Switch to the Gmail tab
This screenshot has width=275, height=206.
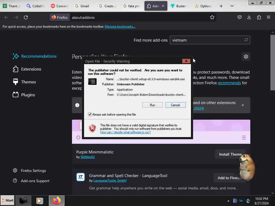pyautogui.click(x=84, y=6)
